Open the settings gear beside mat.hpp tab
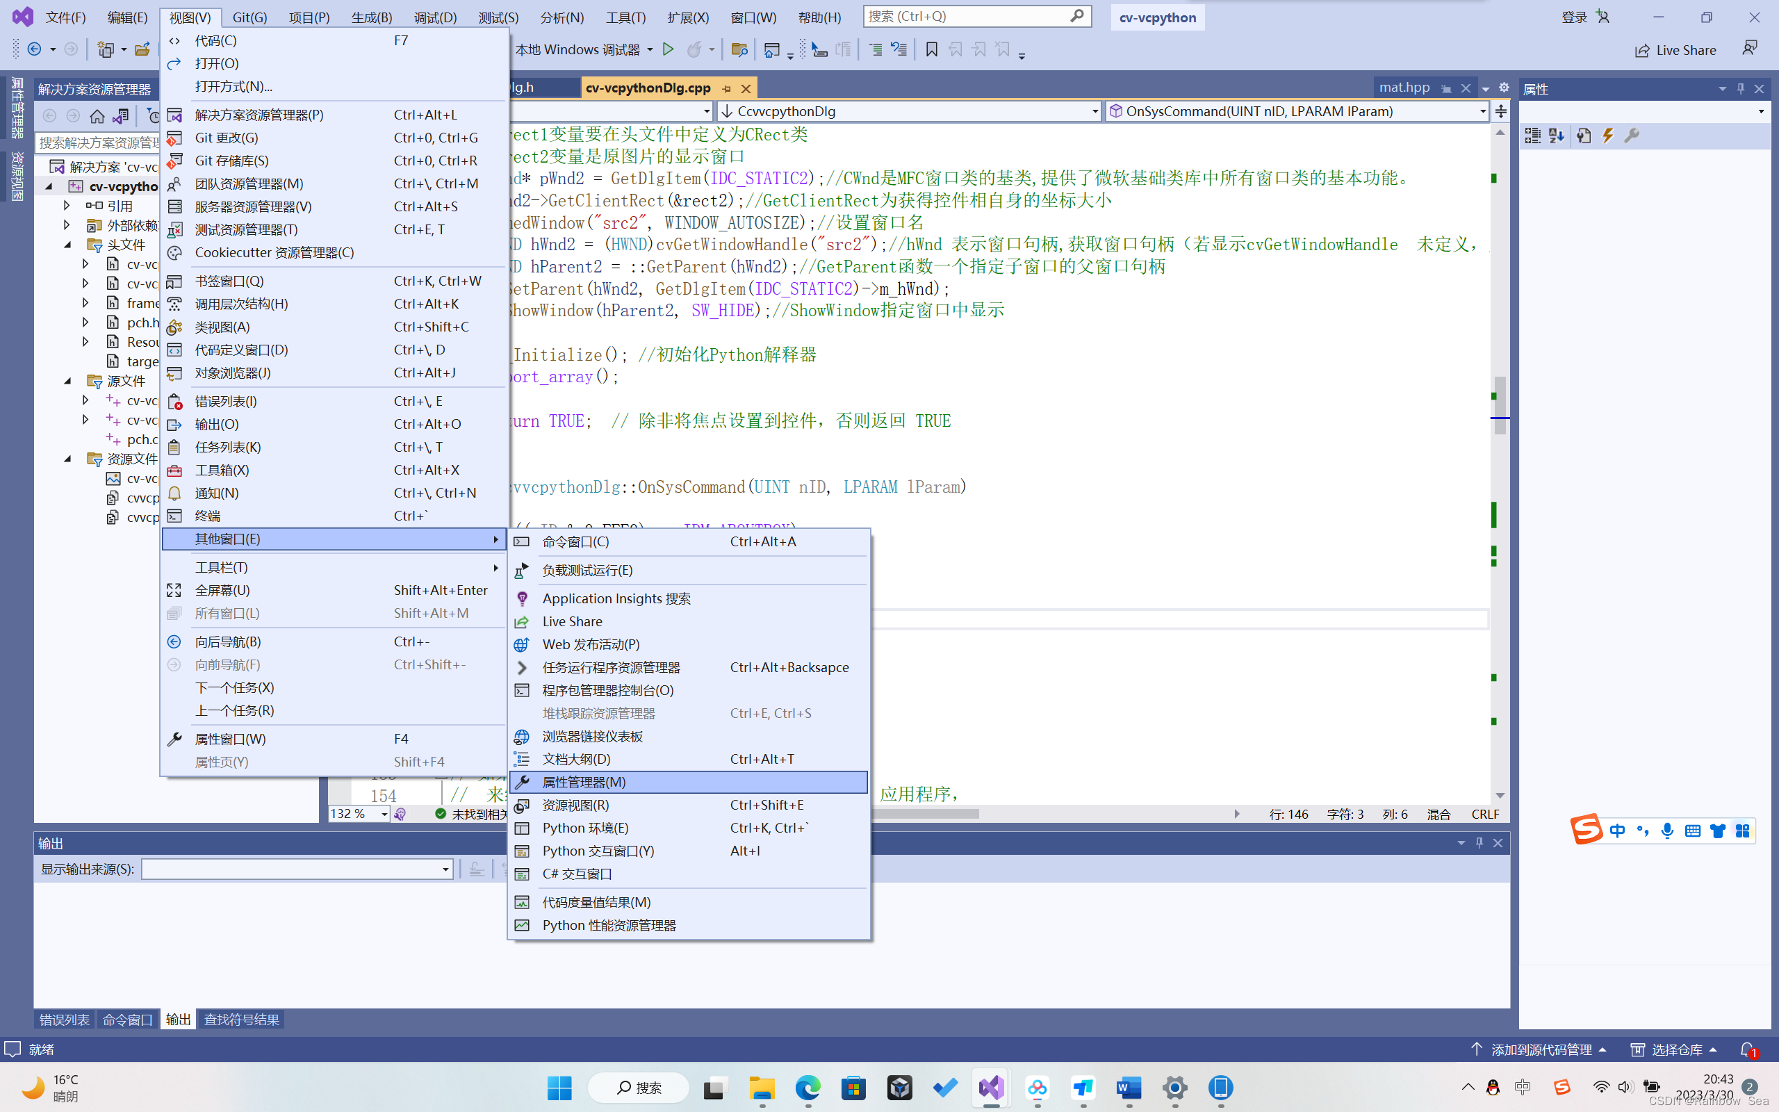The width and height of the screenshot is (1779, 1112). 1504,88
